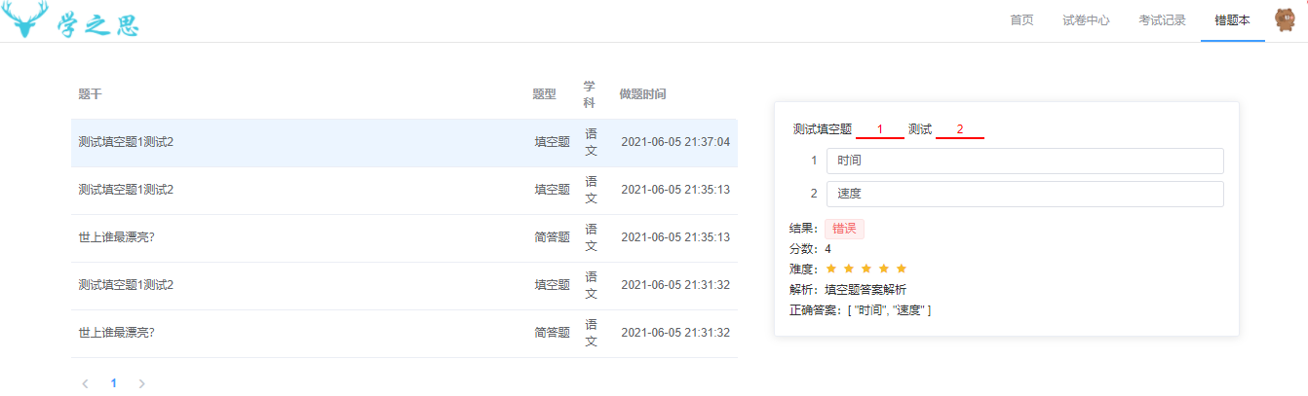Click the 题干 column header
The width and height of the screenshot is (1308, 396).
90,94
